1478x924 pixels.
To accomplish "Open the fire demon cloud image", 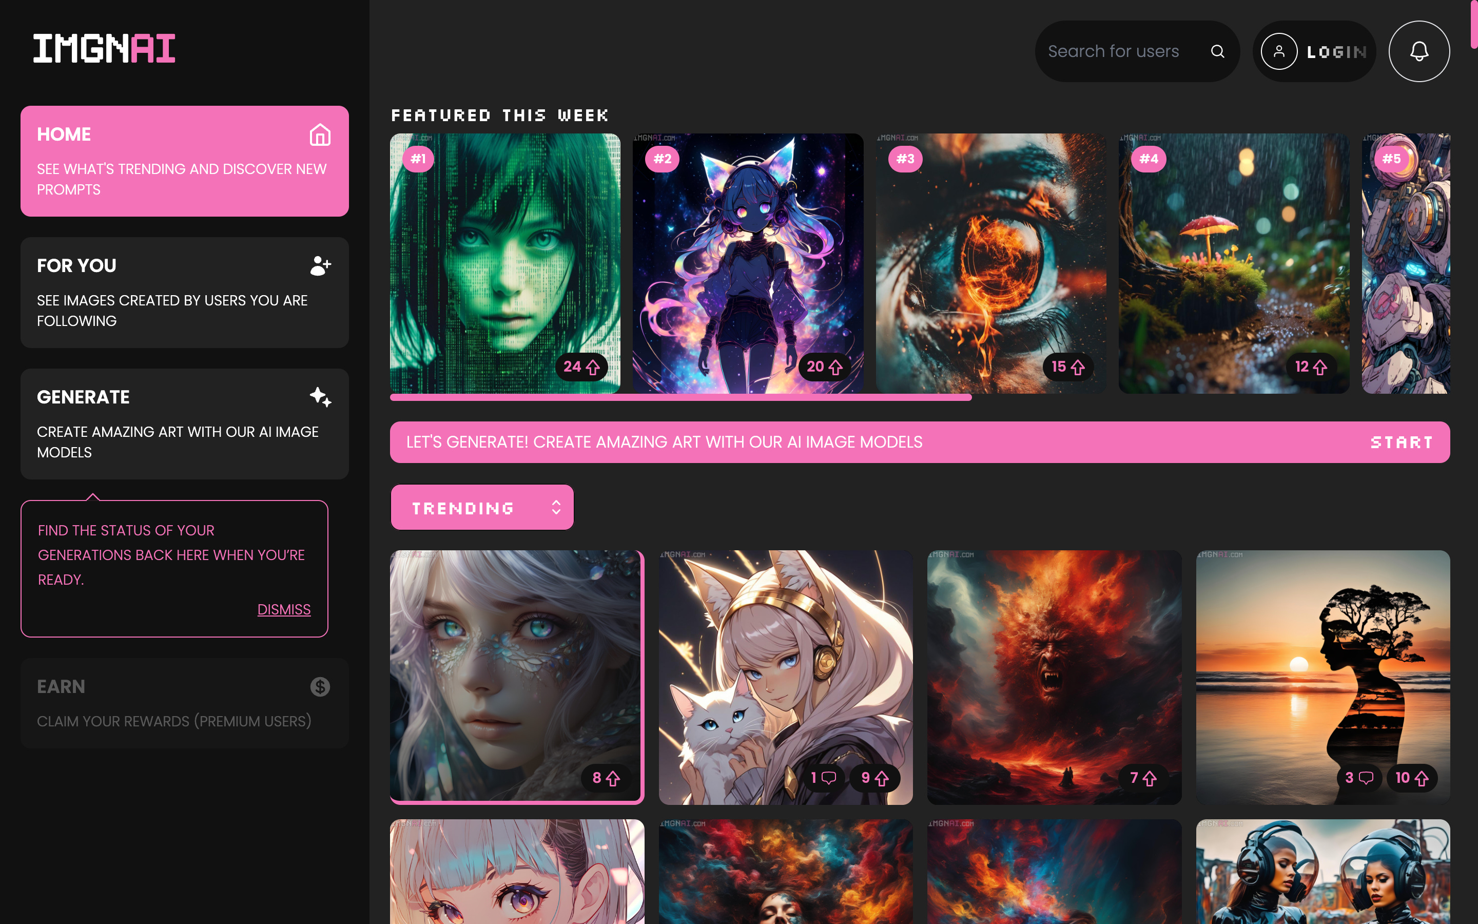I will point(1054,677).
